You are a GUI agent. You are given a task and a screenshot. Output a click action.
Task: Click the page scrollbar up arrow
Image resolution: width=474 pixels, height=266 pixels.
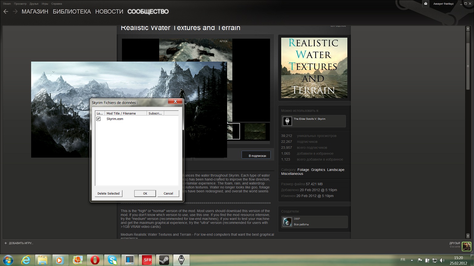coord(468,29)
